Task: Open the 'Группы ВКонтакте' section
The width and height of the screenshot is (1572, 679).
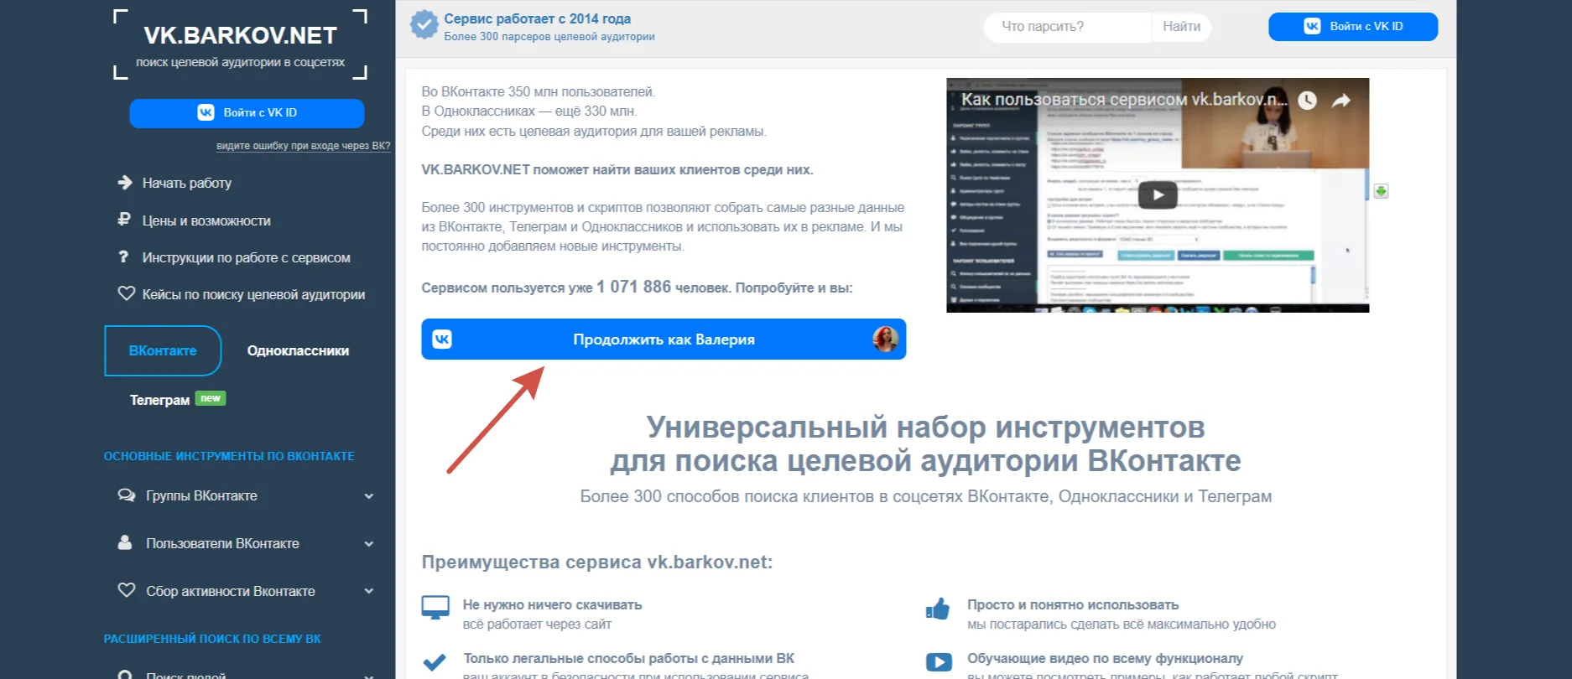Action: point(201,495)
